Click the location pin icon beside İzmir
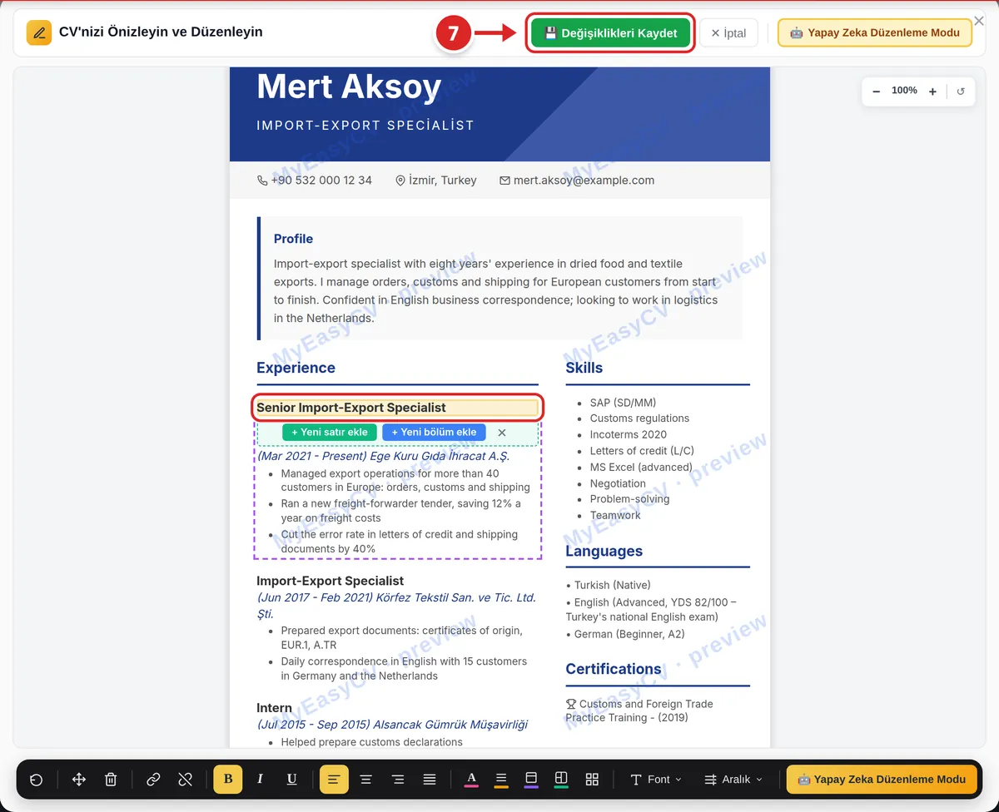The width and height of the screenshot is (999, 812). (400, 181)
